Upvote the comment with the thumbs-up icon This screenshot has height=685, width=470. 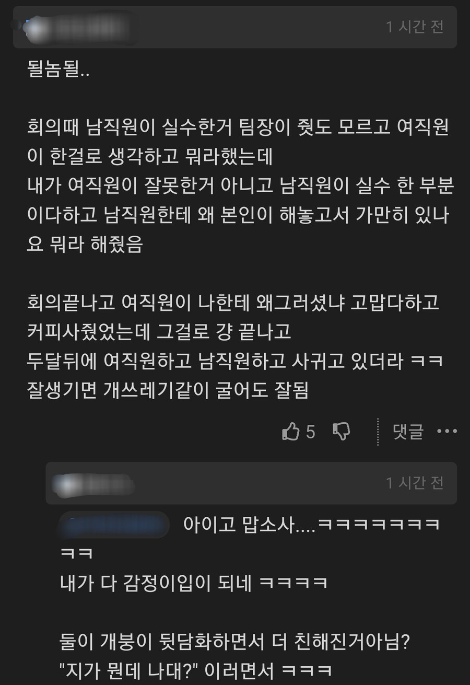coord(291,432)
